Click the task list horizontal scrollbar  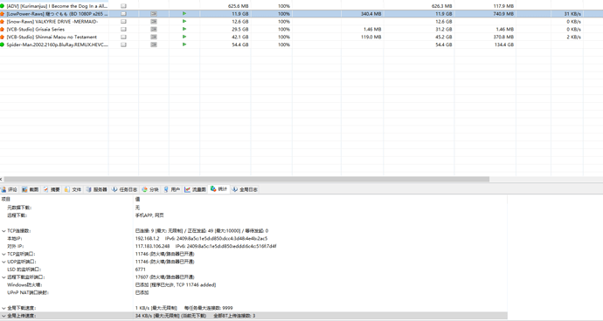(246, 179)
